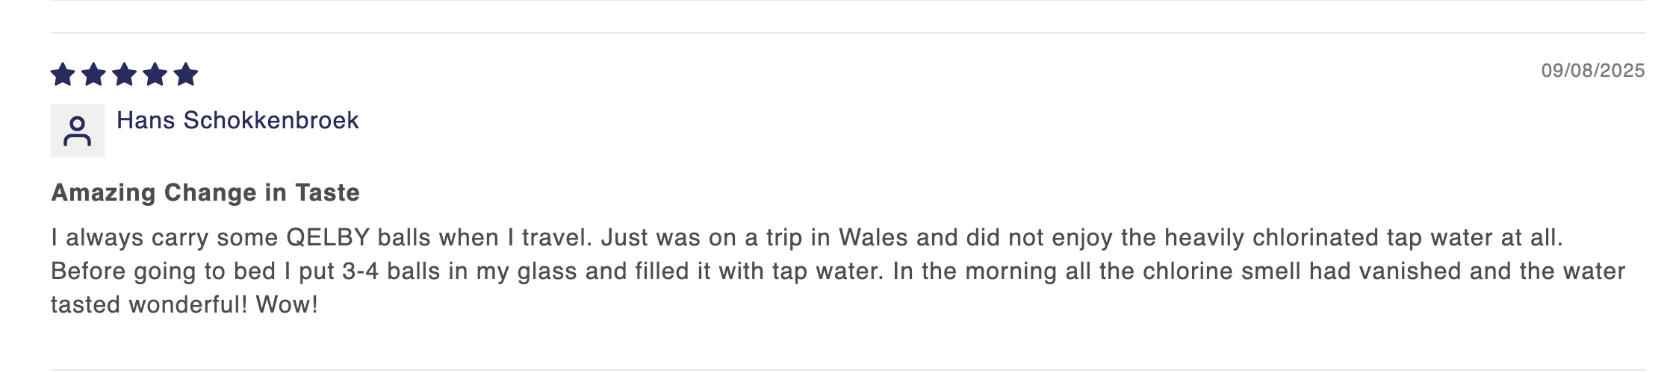Image resolution: width=1670 pixels, height=373 pixels.
Task: Select the fifth rating star
Action: pos(185,75)
